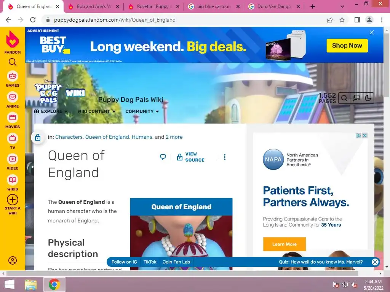Go back with the browser back arrow
Viewport: 390px width, 292px height.
tap(8, 20)
